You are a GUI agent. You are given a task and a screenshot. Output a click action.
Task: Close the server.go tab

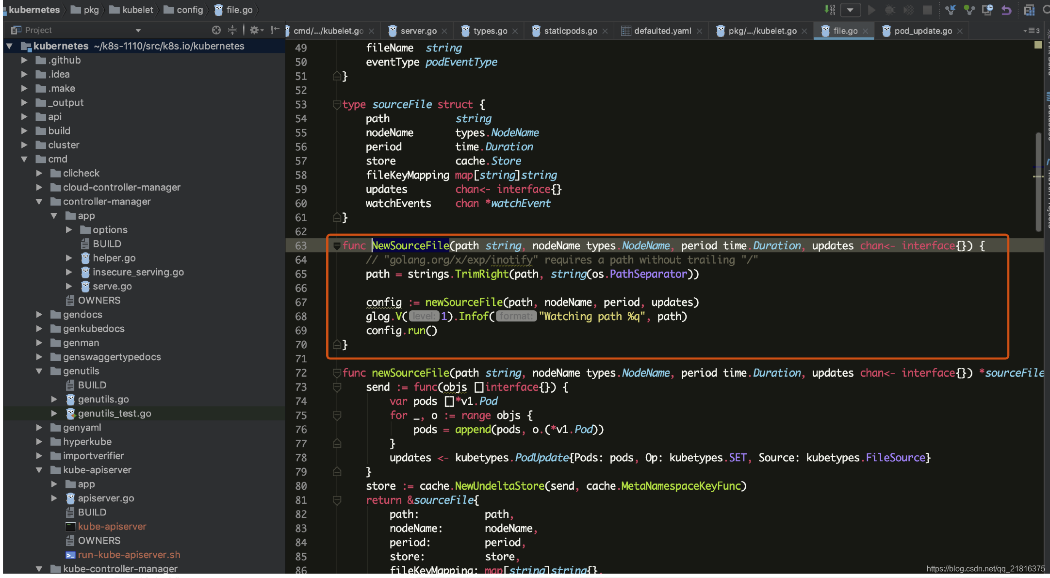(444, 31)
